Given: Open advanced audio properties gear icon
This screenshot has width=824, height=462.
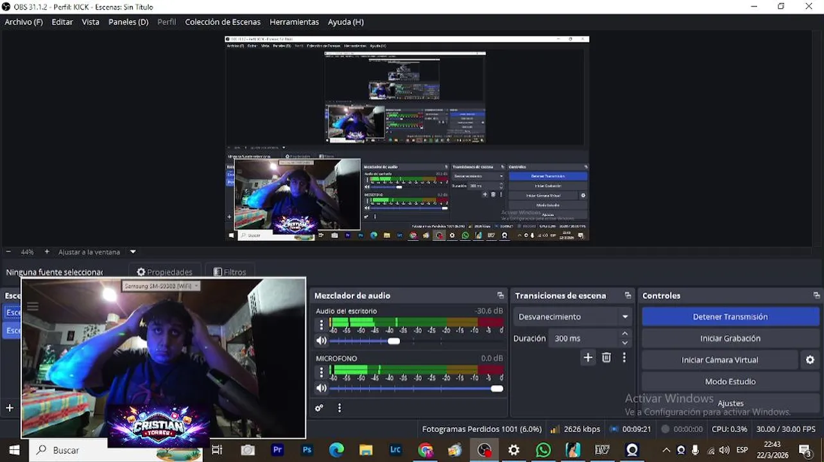Looking at the screenshot, I should point(319,408).
